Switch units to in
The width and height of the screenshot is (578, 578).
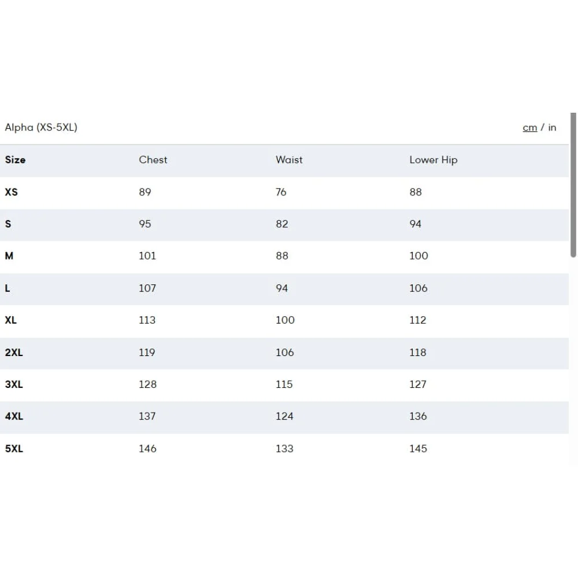pyautogui.click(x=552, y=128)
